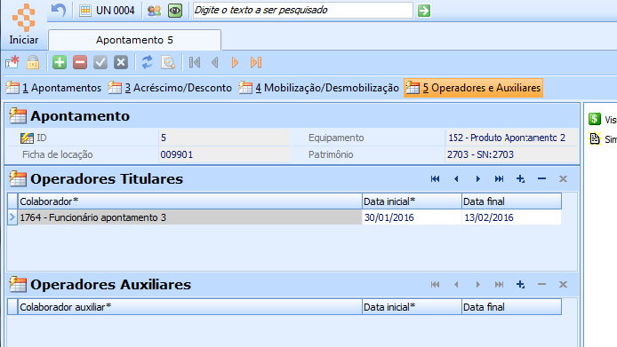The width and height of the screenshot is (617, 347).
Task: Cancel edit in Operadores Titulares with X
Action: click(563, 178)
